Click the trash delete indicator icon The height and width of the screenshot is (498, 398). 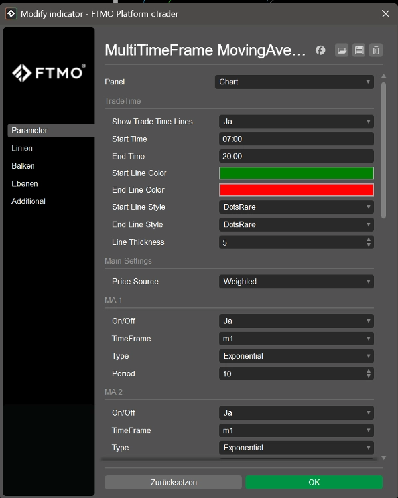tap(376, 50)
